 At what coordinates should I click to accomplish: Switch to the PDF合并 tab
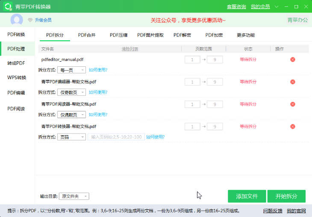pyautogui.click(x=87, y=35)
